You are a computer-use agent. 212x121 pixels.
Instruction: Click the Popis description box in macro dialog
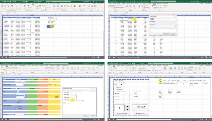[x=163, y=30]
